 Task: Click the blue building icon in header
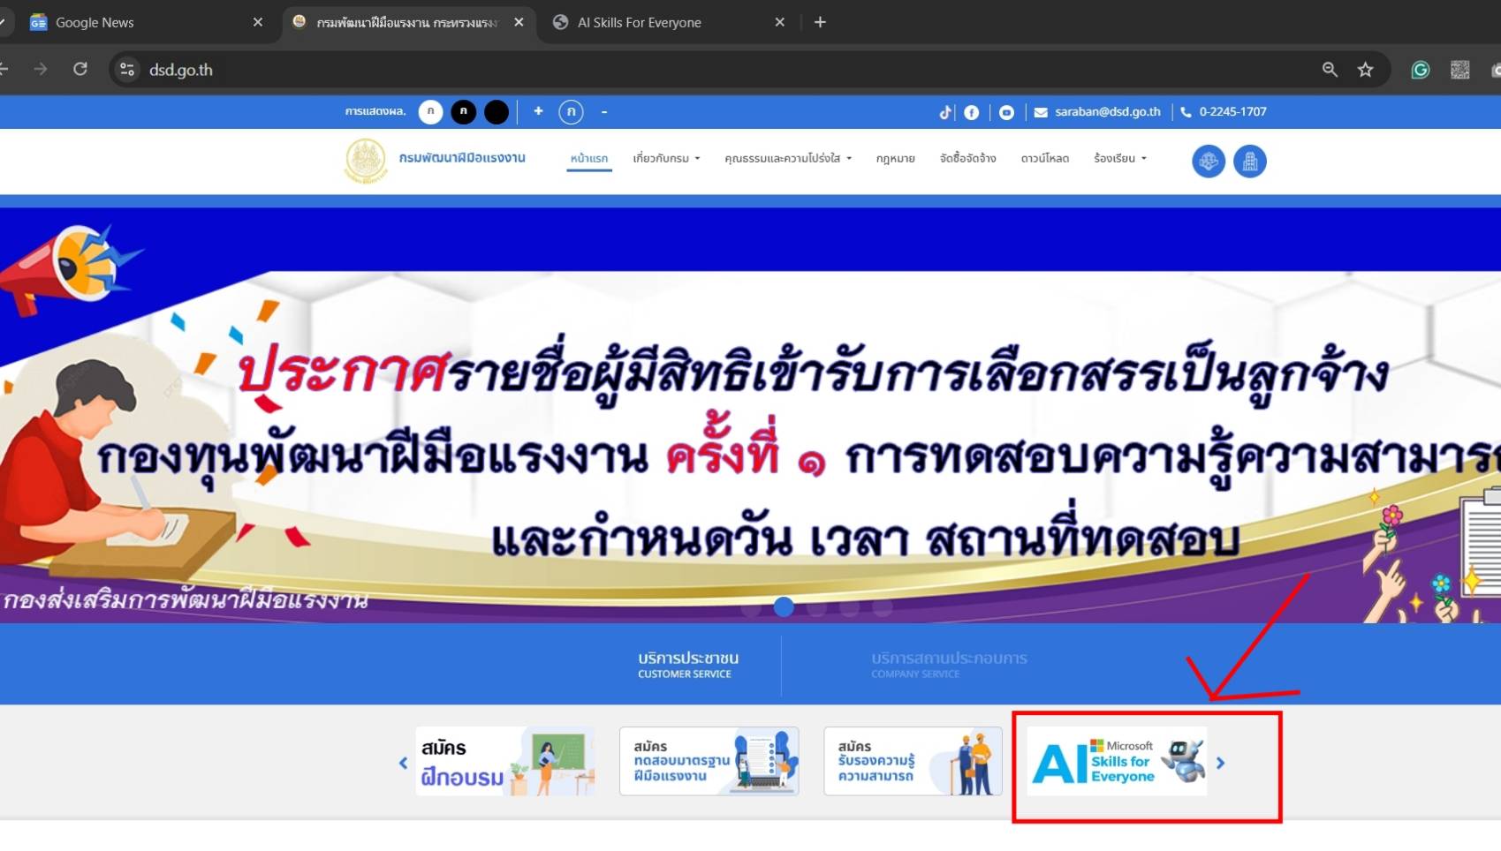click(1249, 162)
